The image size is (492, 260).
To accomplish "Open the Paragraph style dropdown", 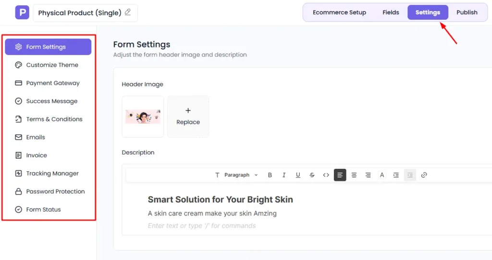I will tap(236, 175).
